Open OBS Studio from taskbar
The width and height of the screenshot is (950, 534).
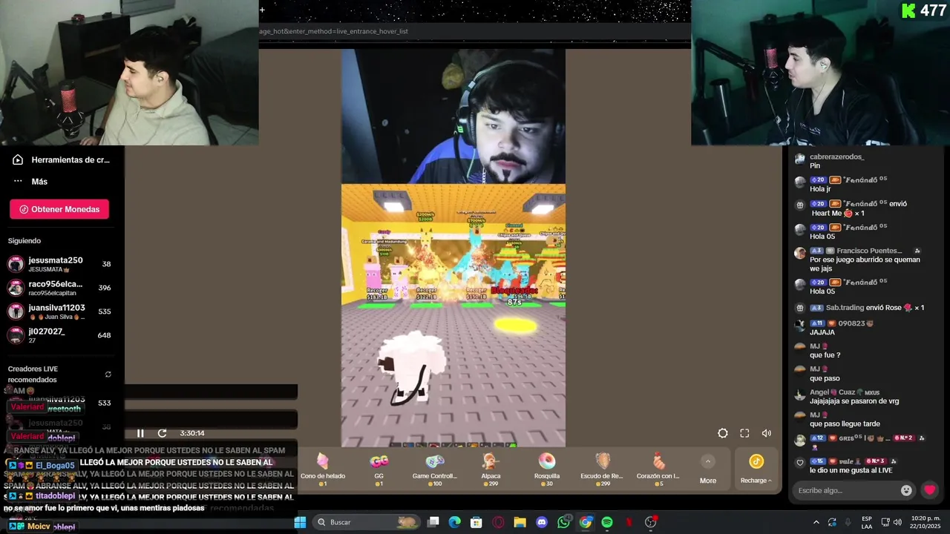(651, 522)
